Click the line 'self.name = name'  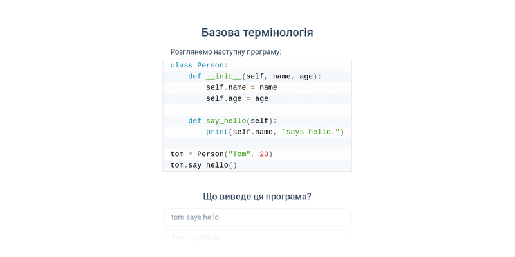click(x=257, y=88)
